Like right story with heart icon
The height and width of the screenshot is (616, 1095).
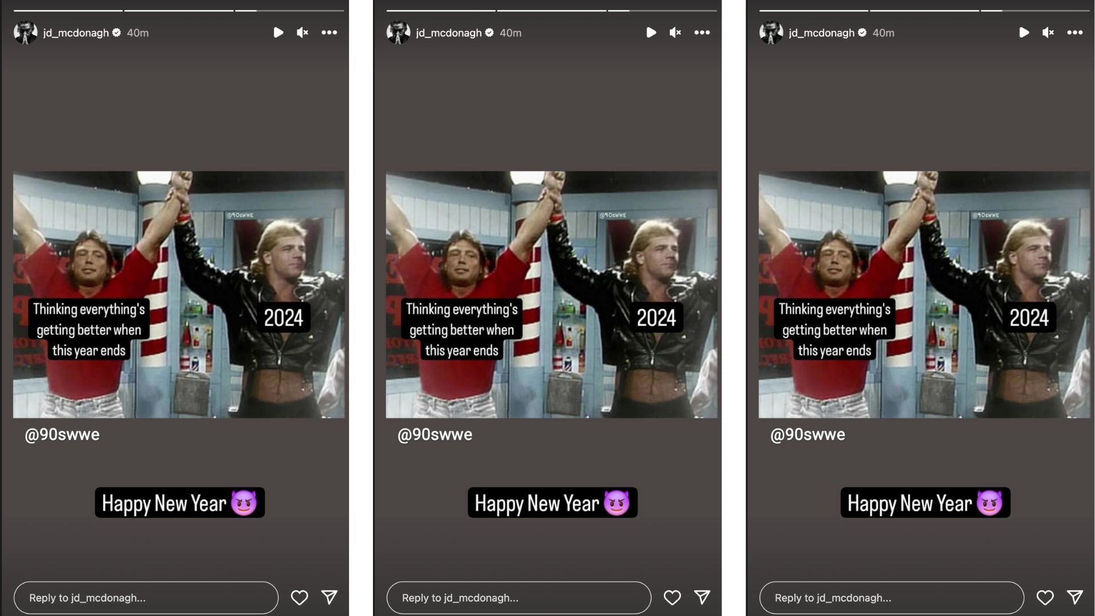[1045, 597]
